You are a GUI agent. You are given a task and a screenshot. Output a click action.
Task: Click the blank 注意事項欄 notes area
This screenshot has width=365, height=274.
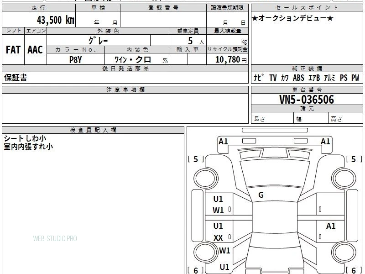(125, 108)
